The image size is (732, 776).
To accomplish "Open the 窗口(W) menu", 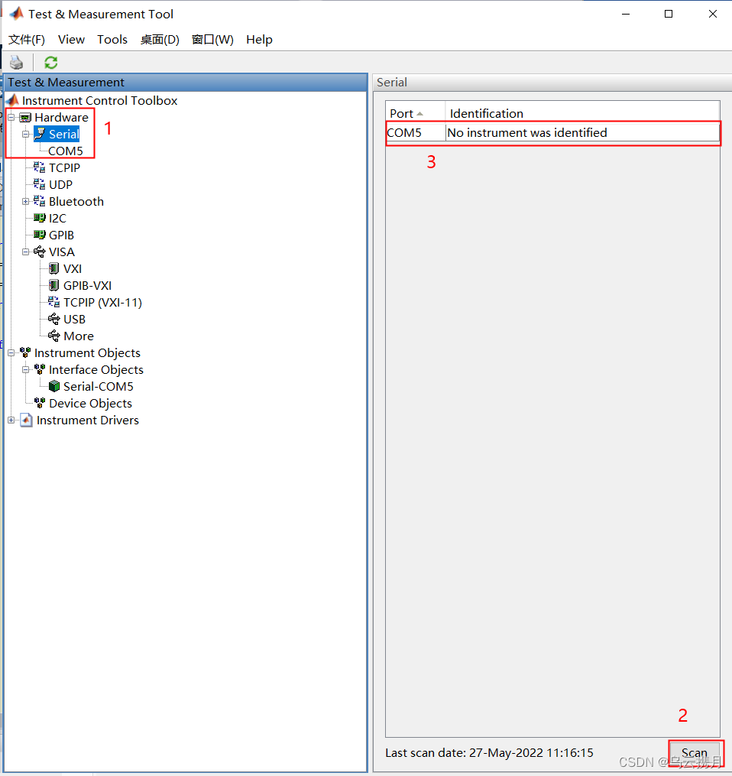I will click(212, 40).
